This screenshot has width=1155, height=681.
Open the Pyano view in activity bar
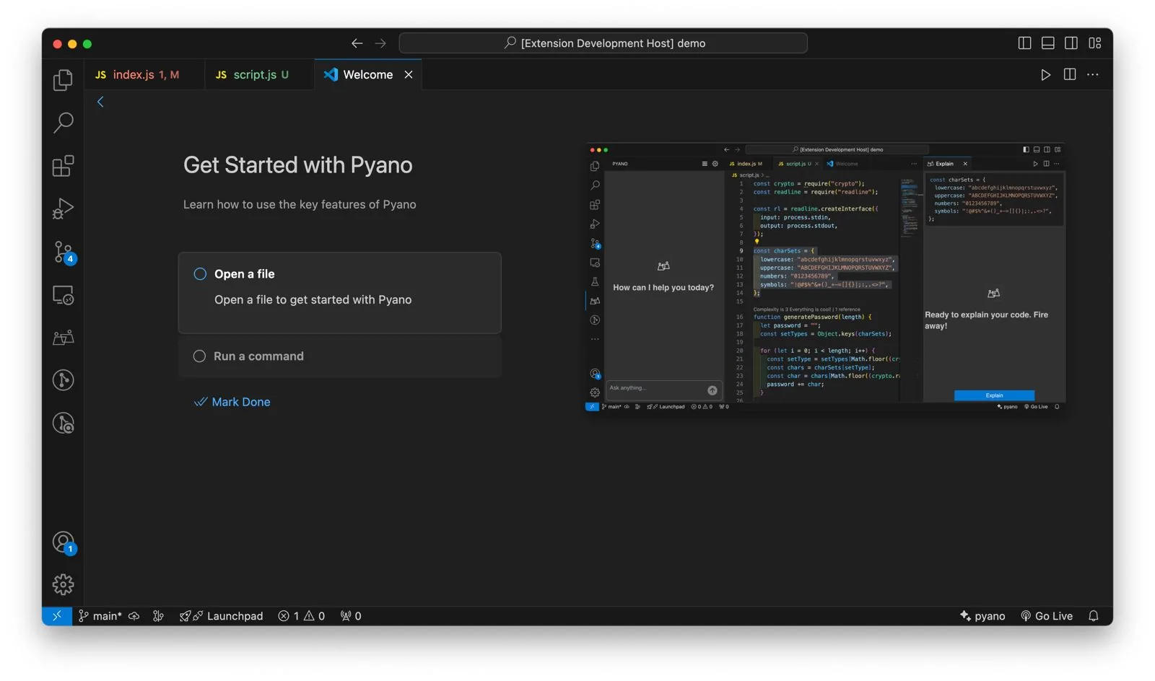click(x=63, y=338)
